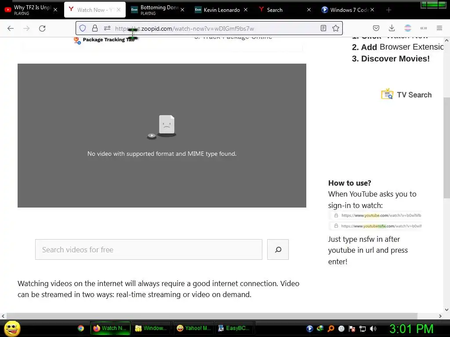Close the Bottoming Done tab

(x=182, y=10)
